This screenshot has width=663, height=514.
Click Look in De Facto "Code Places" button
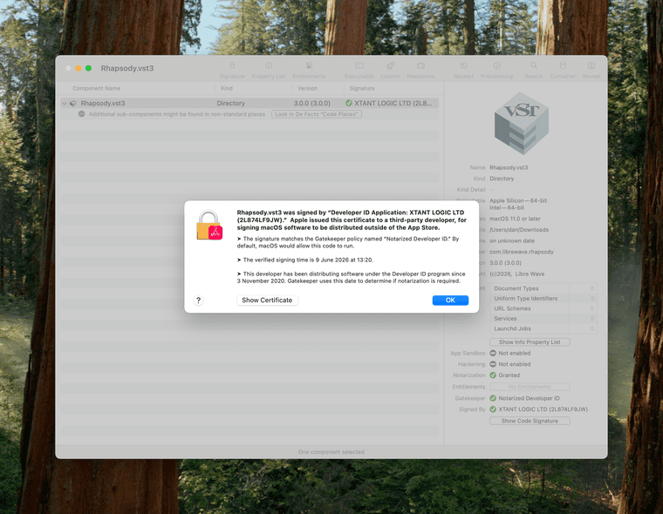point(317,114)
